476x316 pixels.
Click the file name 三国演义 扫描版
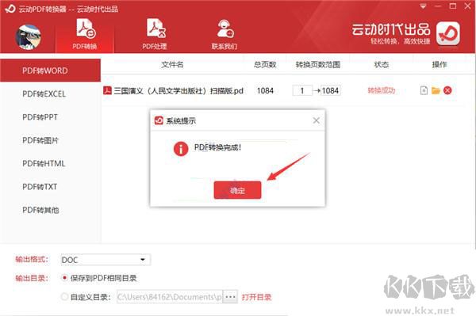pos(178,90)
